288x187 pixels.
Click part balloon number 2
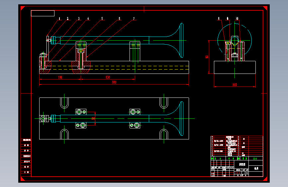(67, 19)
